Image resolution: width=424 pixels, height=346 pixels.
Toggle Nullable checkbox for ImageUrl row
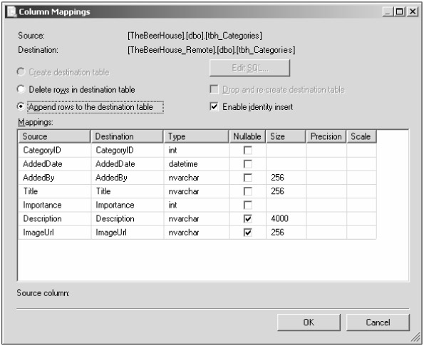248,233
